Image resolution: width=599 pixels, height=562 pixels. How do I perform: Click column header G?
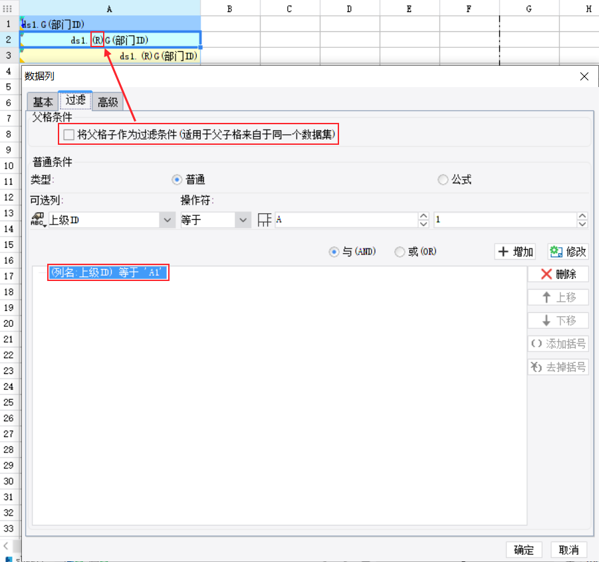click(529, 9)
